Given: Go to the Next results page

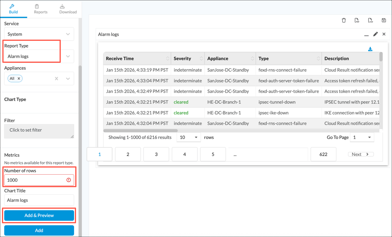Looking at the screenshot, I should [361, 154].
